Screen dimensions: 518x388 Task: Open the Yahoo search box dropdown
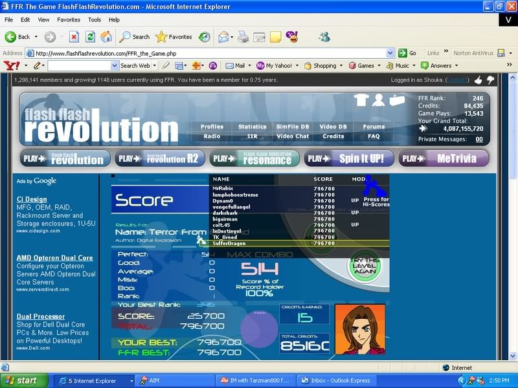pyautogui.click(x=115, y=65)
